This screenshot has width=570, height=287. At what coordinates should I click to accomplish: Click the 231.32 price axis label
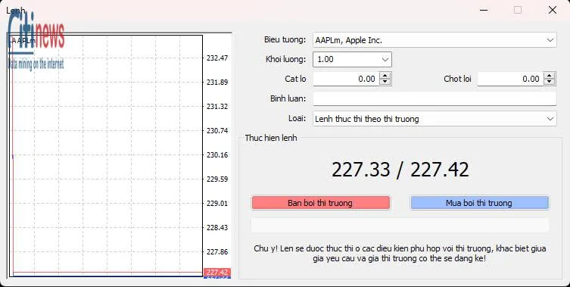point(217,106)
